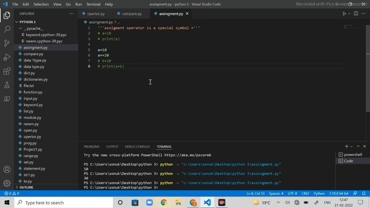The image size is (370, 208).
Task: Click assingment.py in the breadcrumb
Action: pyautogui.click(x=101, y=22)
